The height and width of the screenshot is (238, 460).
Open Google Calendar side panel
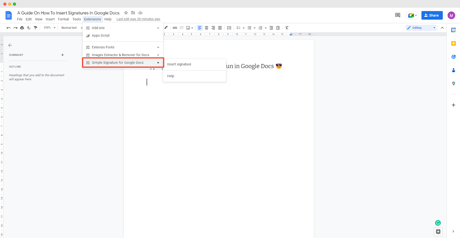[453, 30]
